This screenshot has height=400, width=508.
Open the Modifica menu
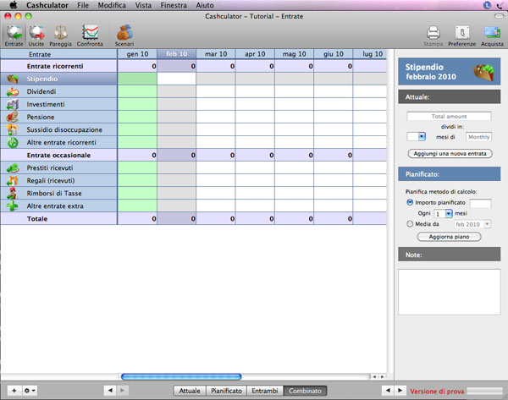(112, 5)
